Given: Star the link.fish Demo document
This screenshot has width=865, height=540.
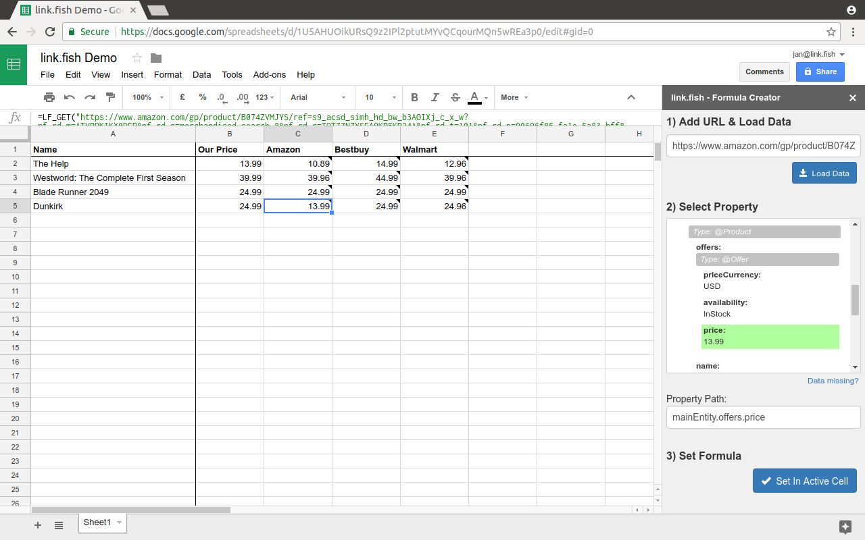Looking at the screenshot, I should pyautogui.click(x=137, y=58).
